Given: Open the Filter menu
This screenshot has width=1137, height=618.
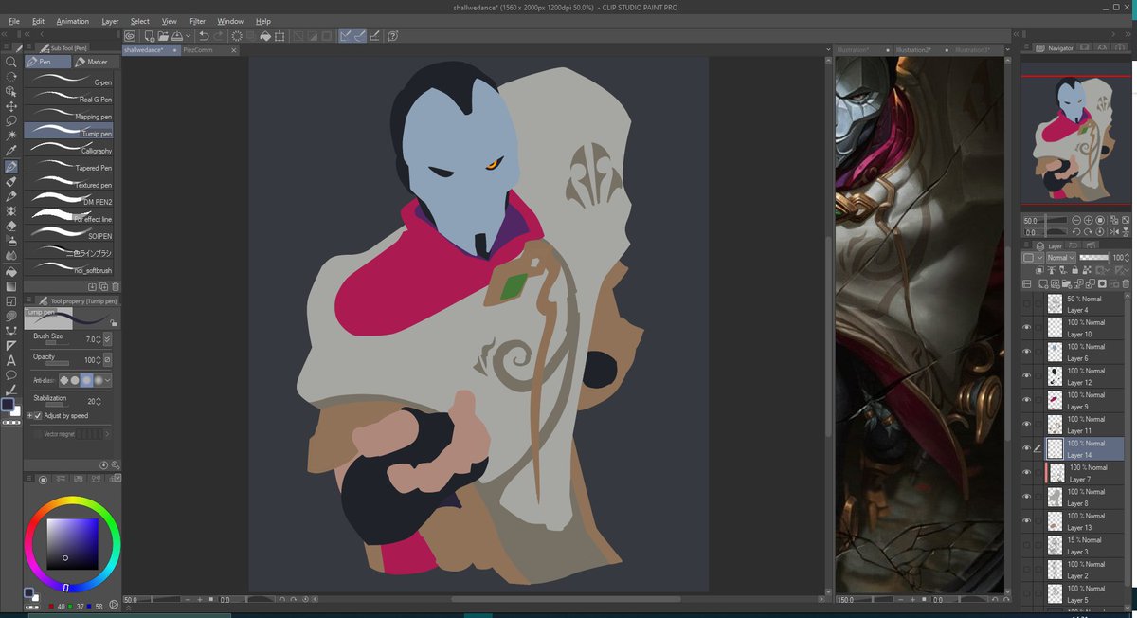Looking at the screenshot, I should [197, 21].
